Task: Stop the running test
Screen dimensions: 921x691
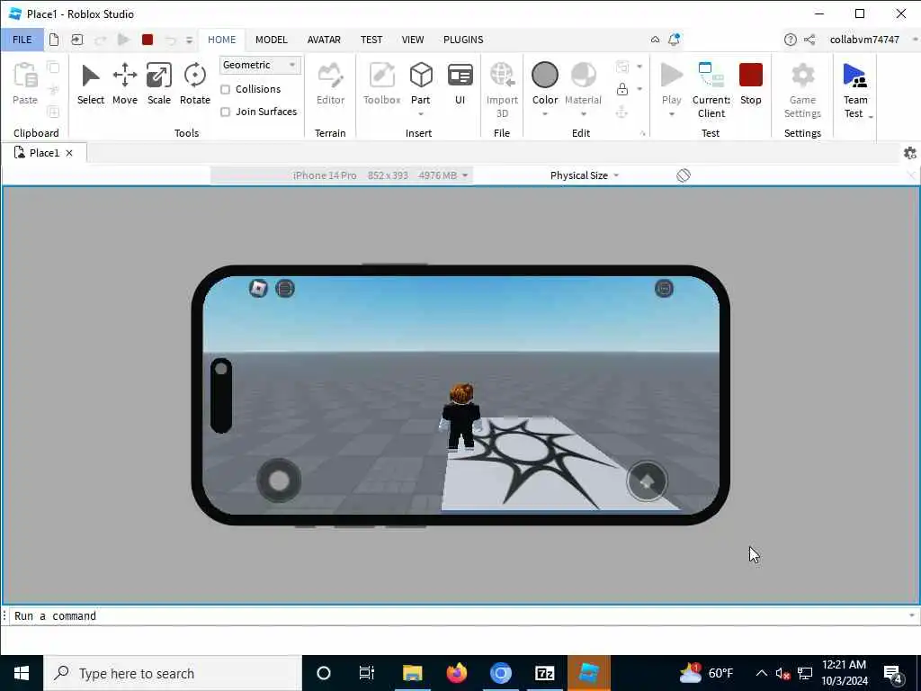Action: [x=751, y=84]
